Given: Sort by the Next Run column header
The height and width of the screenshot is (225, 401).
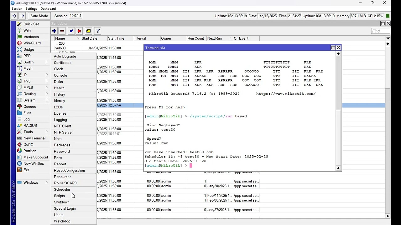Looking at the screenshot, I should (219, 38).
